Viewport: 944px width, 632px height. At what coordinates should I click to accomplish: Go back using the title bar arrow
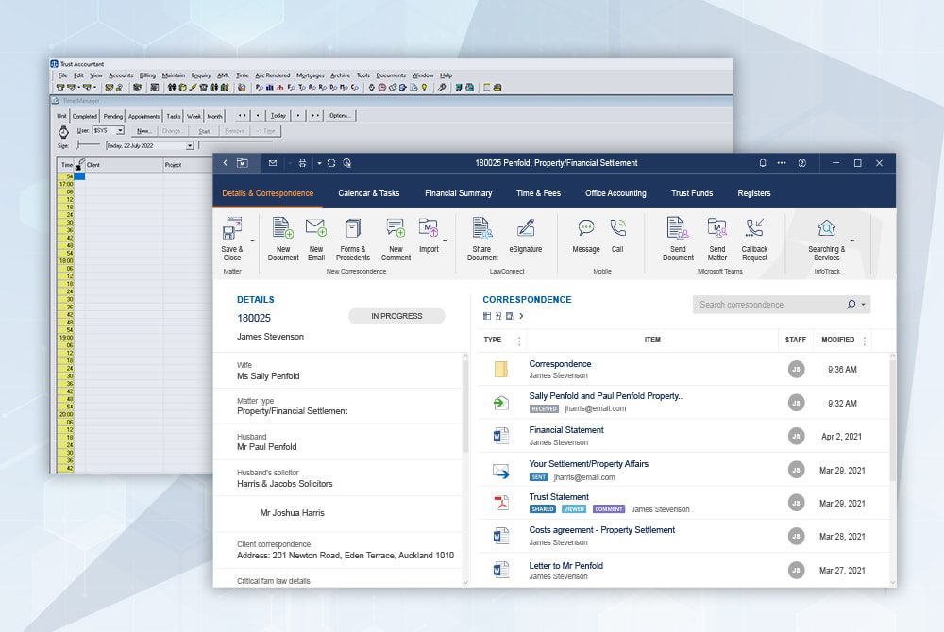pos(226,163)
